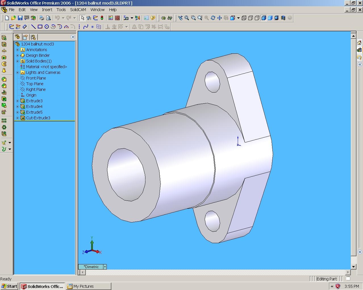Click the Extruded Boss/Base feature icon

[4, 38]
